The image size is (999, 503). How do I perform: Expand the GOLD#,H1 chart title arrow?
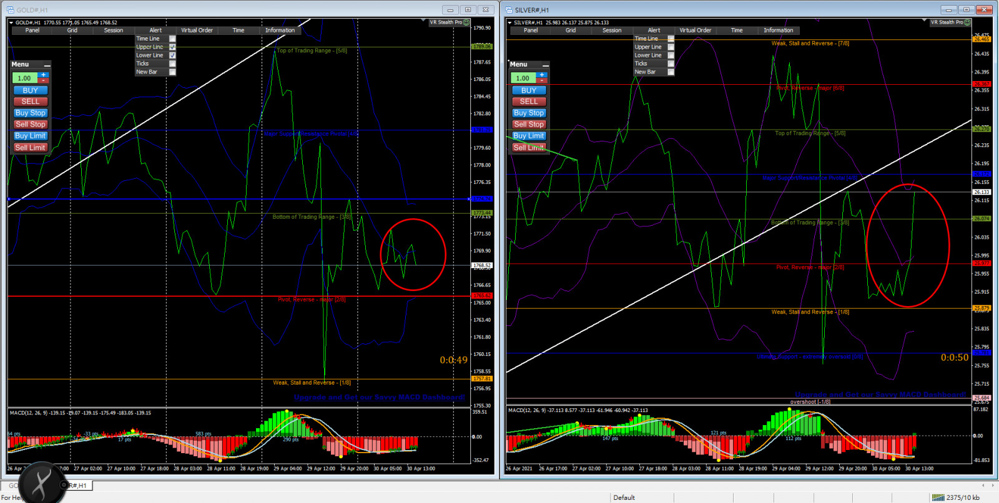[11, 22]
